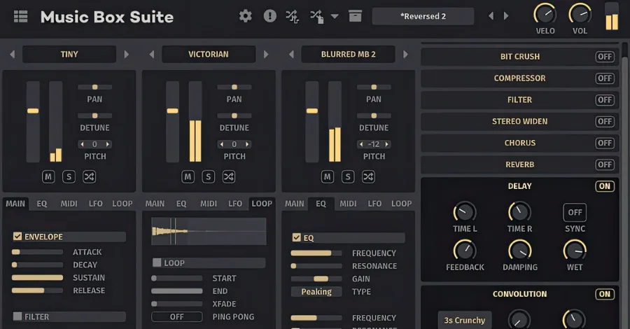Select previous sound before TINY

pos(13,54)
